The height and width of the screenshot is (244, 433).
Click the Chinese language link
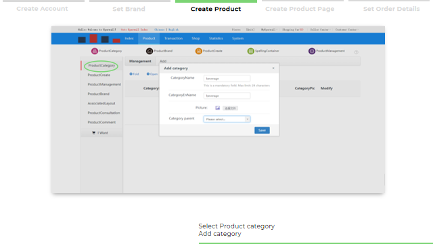[160, 30]
